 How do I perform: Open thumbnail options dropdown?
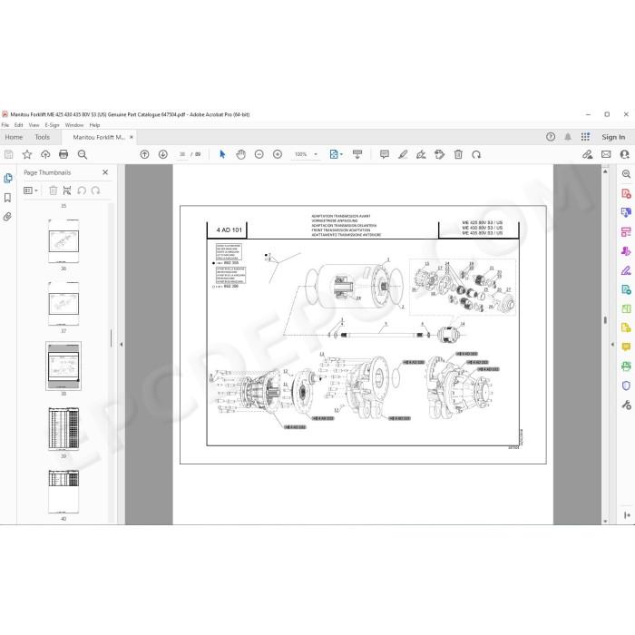coord(31,190)
